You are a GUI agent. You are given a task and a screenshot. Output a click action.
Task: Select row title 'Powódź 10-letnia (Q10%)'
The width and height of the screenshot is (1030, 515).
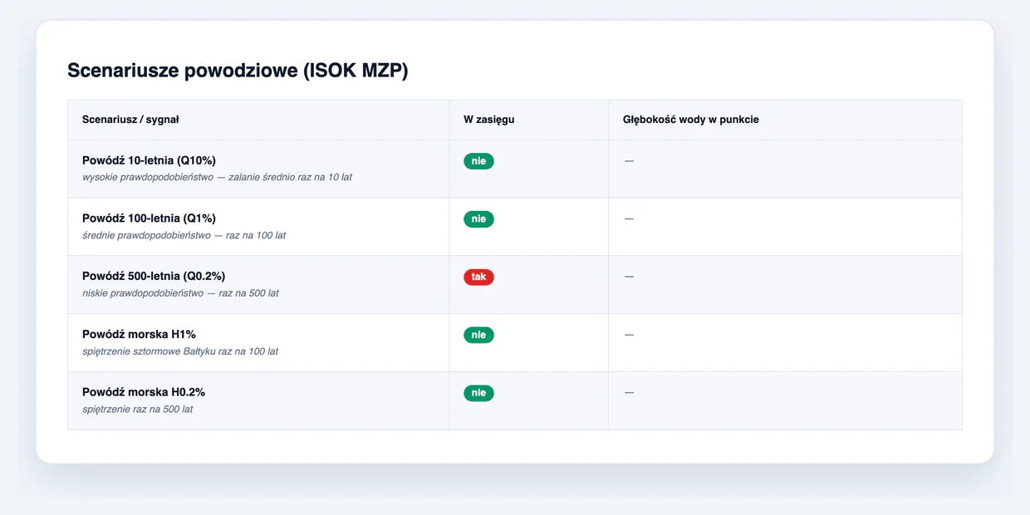click(x=149, y=160)
